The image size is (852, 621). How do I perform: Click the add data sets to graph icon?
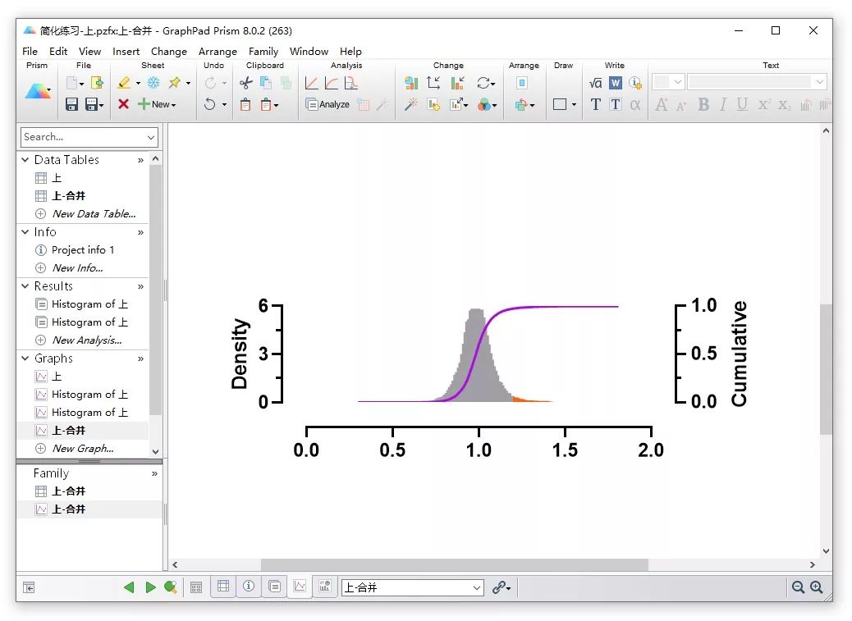tap(433, 104)
